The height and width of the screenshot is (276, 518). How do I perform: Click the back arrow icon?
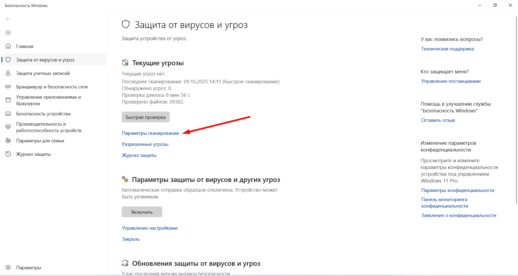point(8,19)
